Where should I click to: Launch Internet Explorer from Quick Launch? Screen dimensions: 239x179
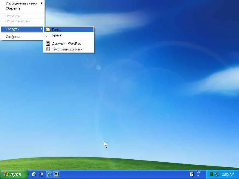[x=49, y=174]
